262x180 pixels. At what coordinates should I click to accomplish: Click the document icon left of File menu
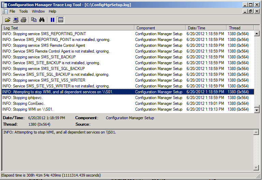click(x=5, y=11)
